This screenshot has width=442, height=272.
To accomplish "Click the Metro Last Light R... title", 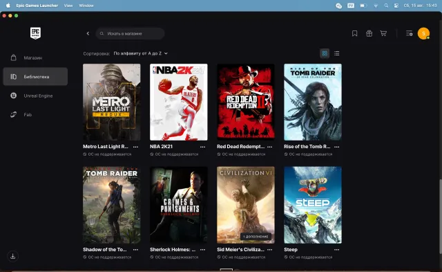I will click(x=106, y=147).
